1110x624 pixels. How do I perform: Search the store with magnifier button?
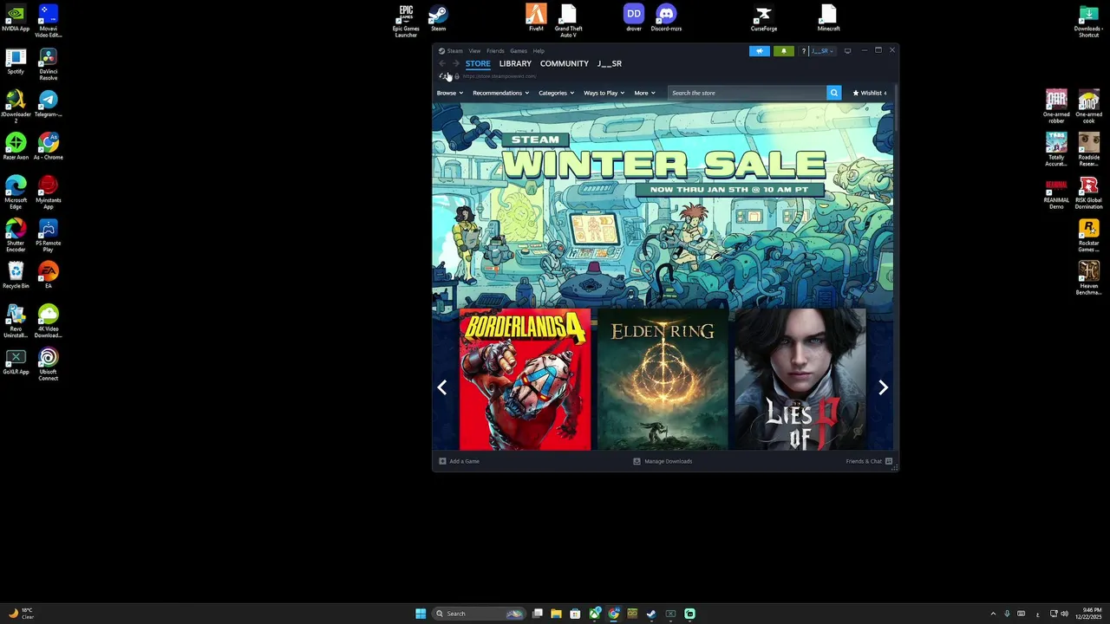(833, 93)
